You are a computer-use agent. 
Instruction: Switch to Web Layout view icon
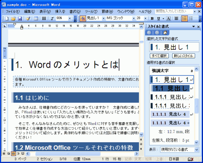click(9, 154)
